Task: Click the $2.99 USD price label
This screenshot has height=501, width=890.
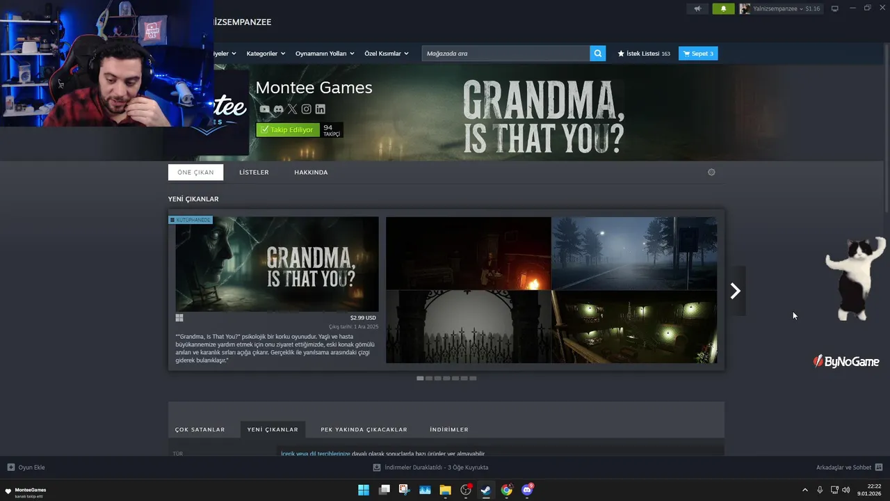Action: [x=363, y=318]
